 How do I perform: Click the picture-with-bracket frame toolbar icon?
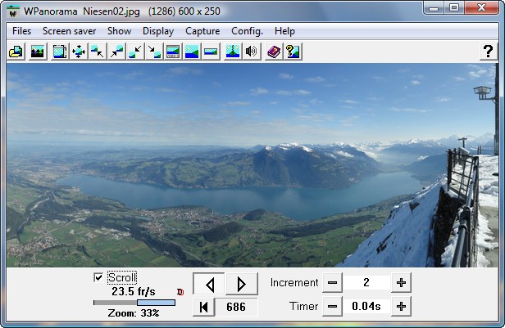pyautogui.click(x=60, y=52)
